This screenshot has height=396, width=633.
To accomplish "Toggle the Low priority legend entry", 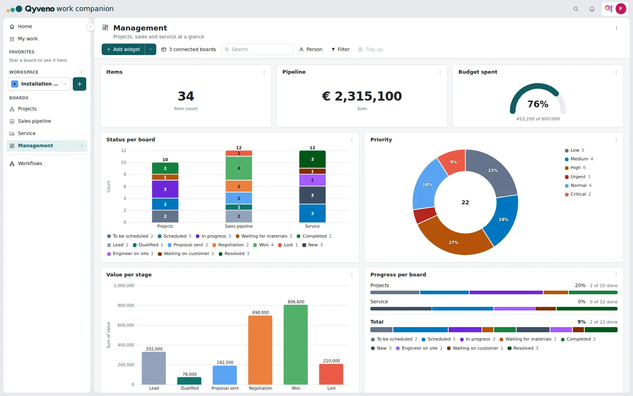I will coord(574,150).
